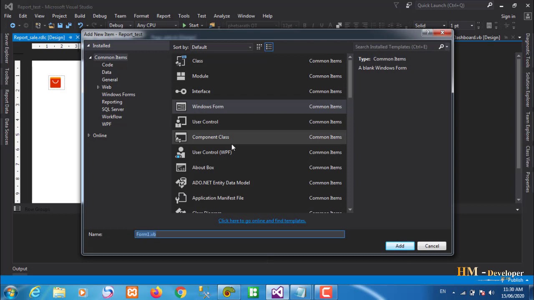Switch to Report_sale.rdlc [Design] tab

tap(39, 37)
